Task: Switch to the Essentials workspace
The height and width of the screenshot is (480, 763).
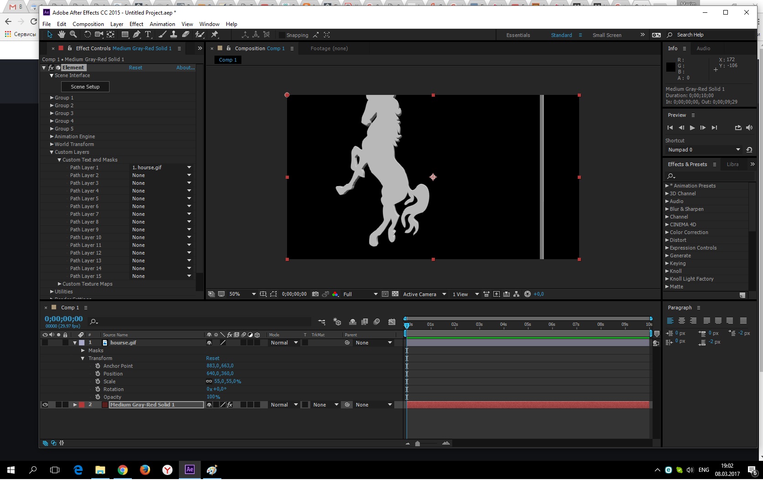Action: [518, 35]
